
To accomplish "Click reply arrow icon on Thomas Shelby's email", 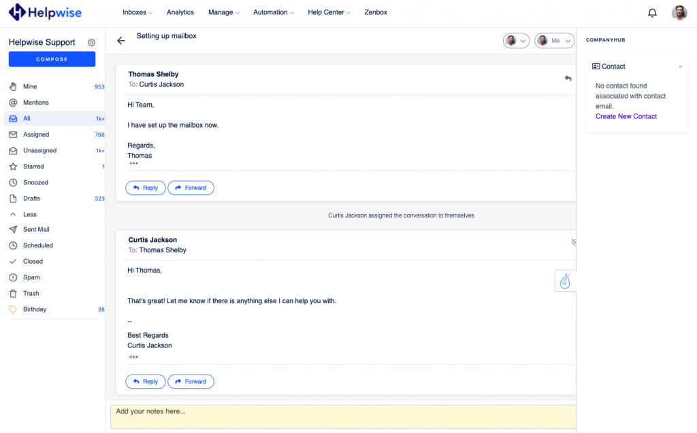I will (x=568, y=79).
